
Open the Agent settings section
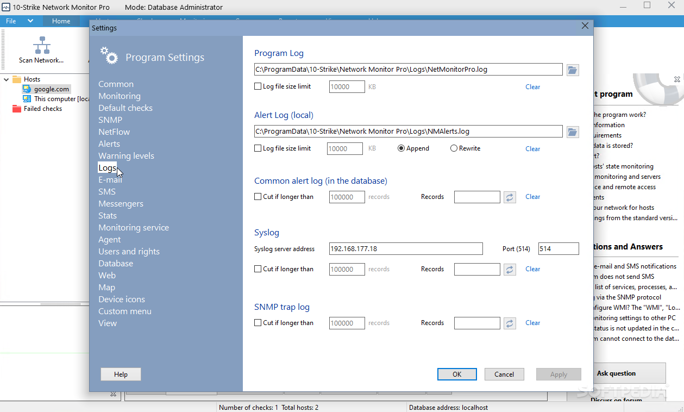110,240
